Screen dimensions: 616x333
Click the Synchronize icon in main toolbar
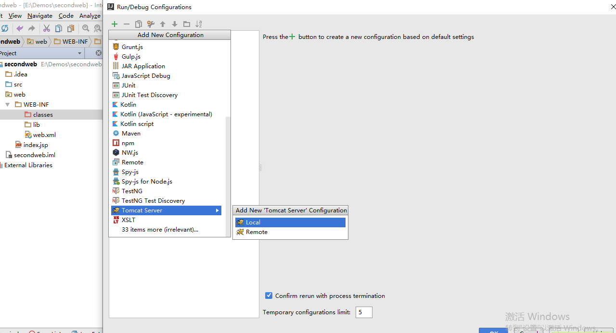click(x=5, y=28)
